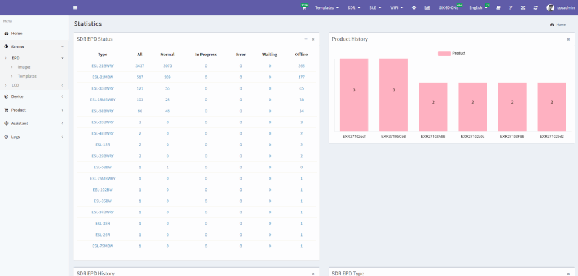
Task: Click the refresh sync icon in top bar
Action: click(536, 8)
